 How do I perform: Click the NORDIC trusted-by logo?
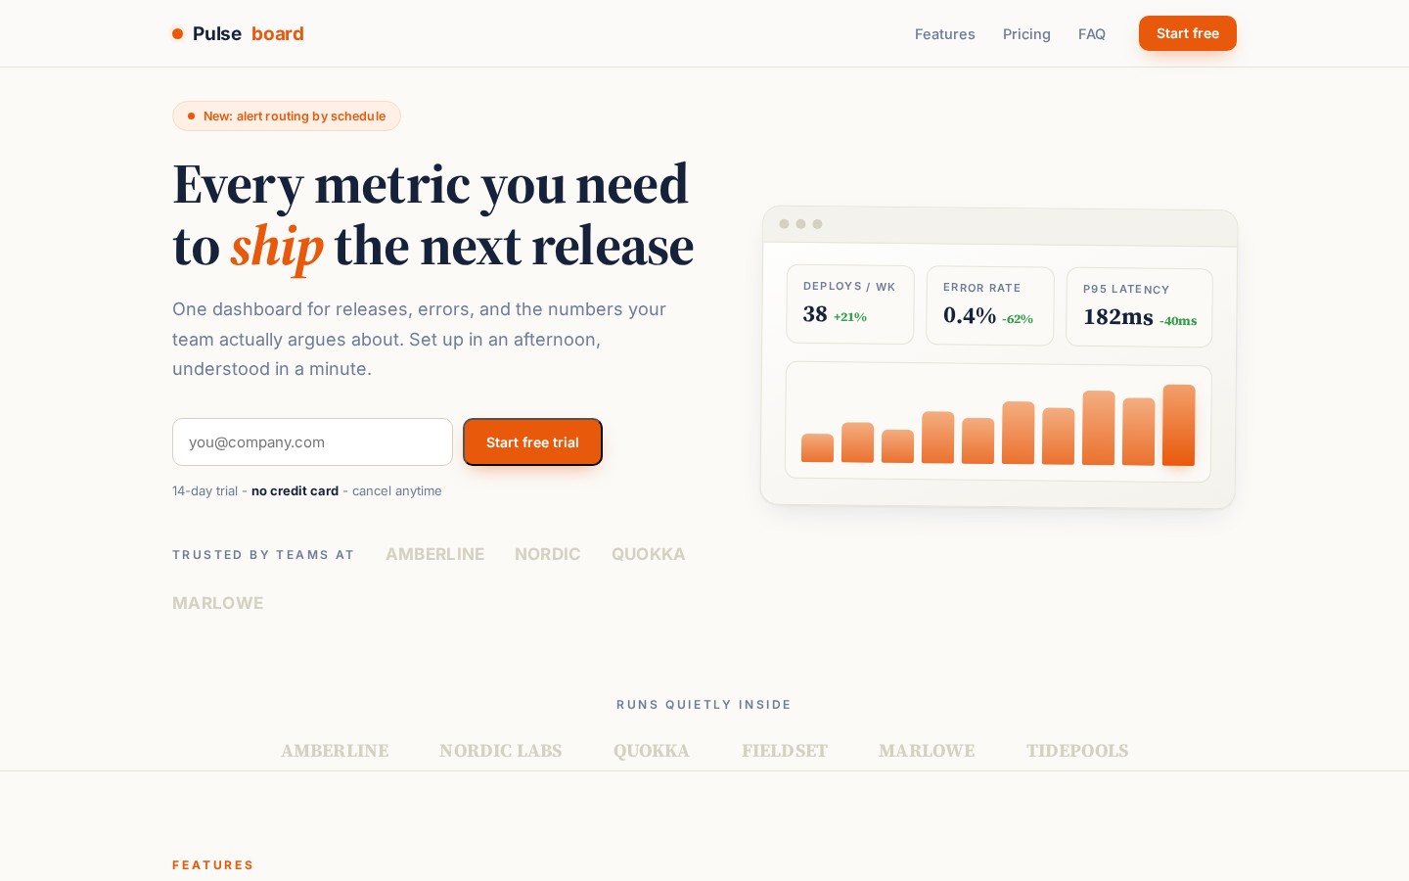(548, 554)
